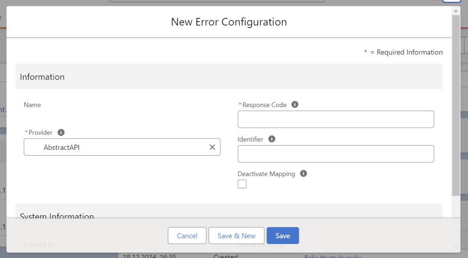The image size is (468, 258).
Task: Click the scrollbar down arrow
Action: tap(456, 247)
